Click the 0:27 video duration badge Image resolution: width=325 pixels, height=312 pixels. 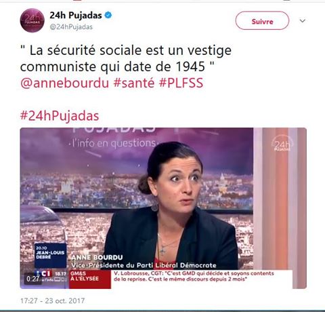(33, 279)
